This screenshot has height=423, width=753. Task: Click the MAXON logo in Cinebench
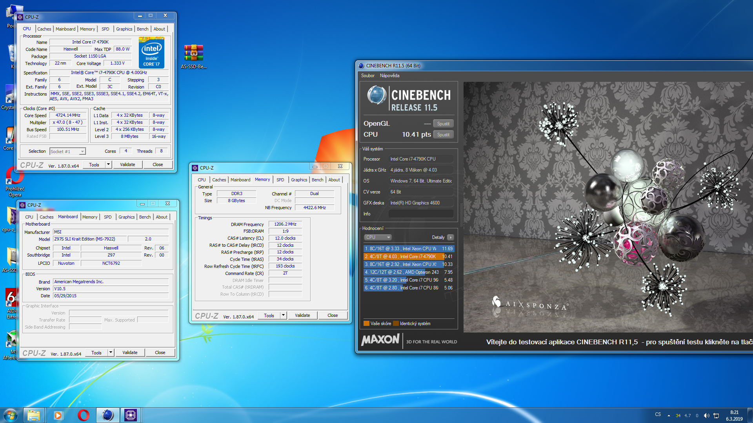[x=380, y=340]
